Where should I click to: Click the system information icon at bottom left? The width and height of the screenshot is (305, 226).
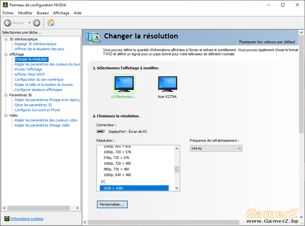tap(7, 219)
